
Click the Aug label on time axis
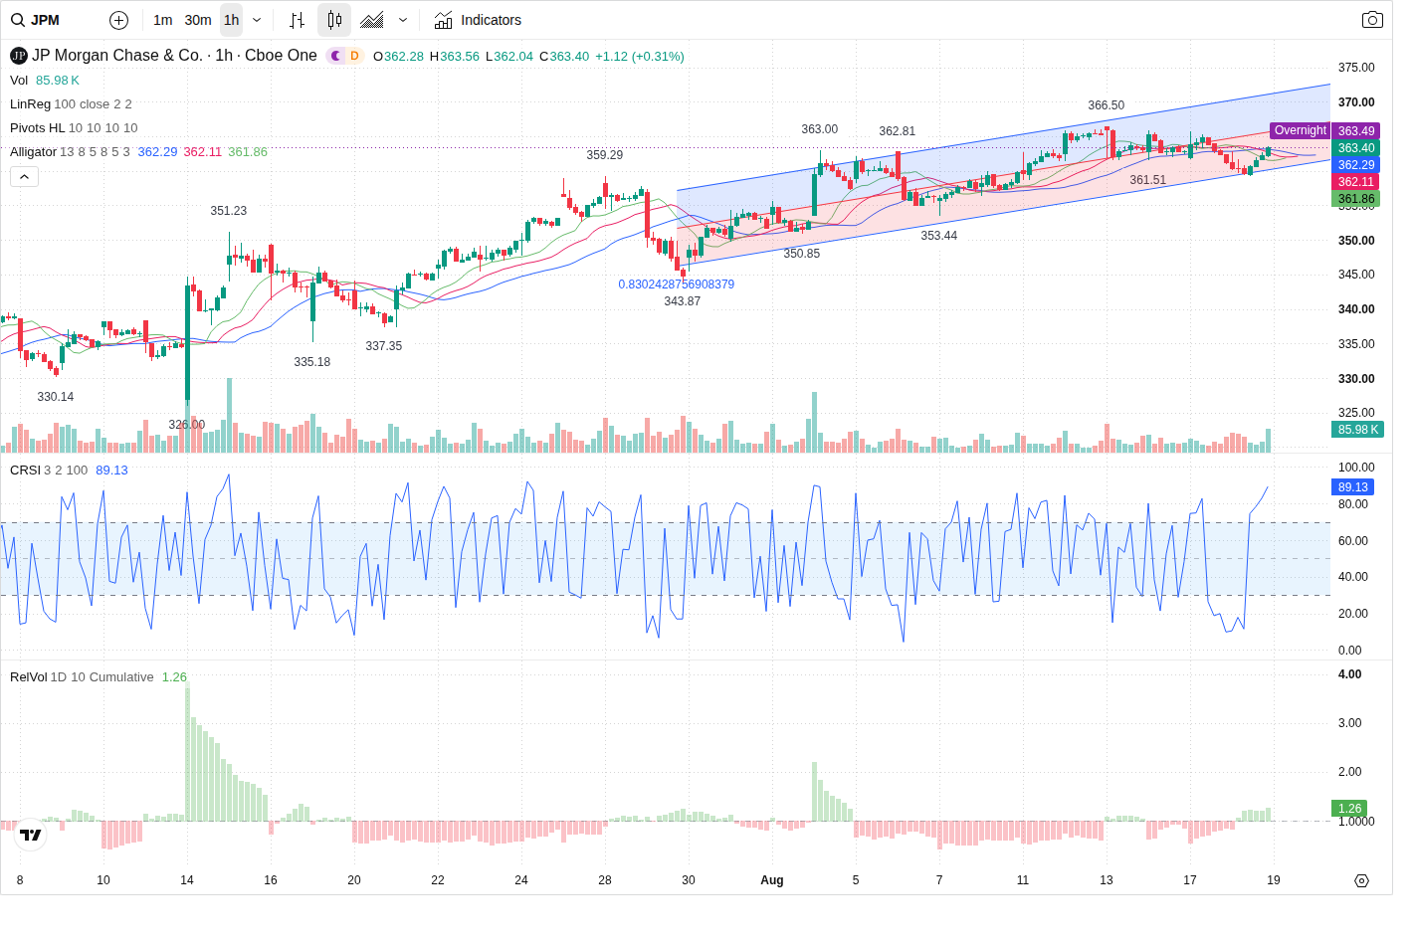click(772, 880)
